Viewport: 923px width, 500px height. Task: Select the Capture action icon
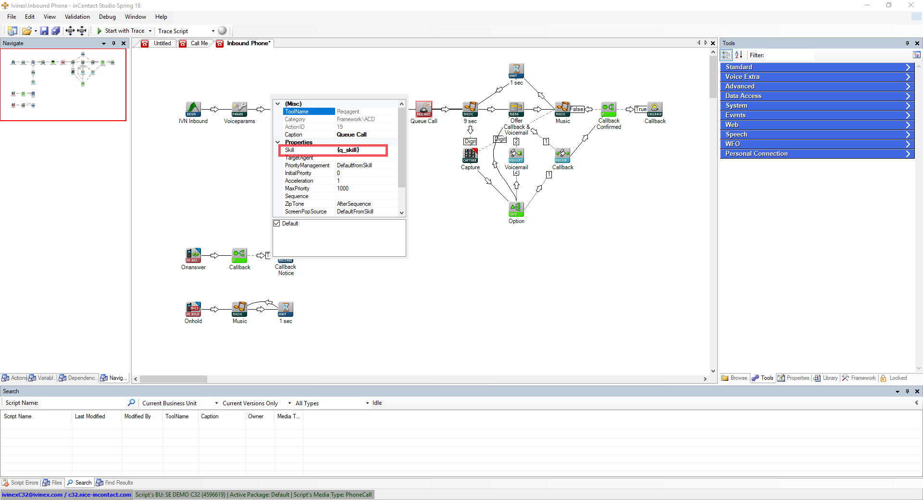click(x=470, y=155)
